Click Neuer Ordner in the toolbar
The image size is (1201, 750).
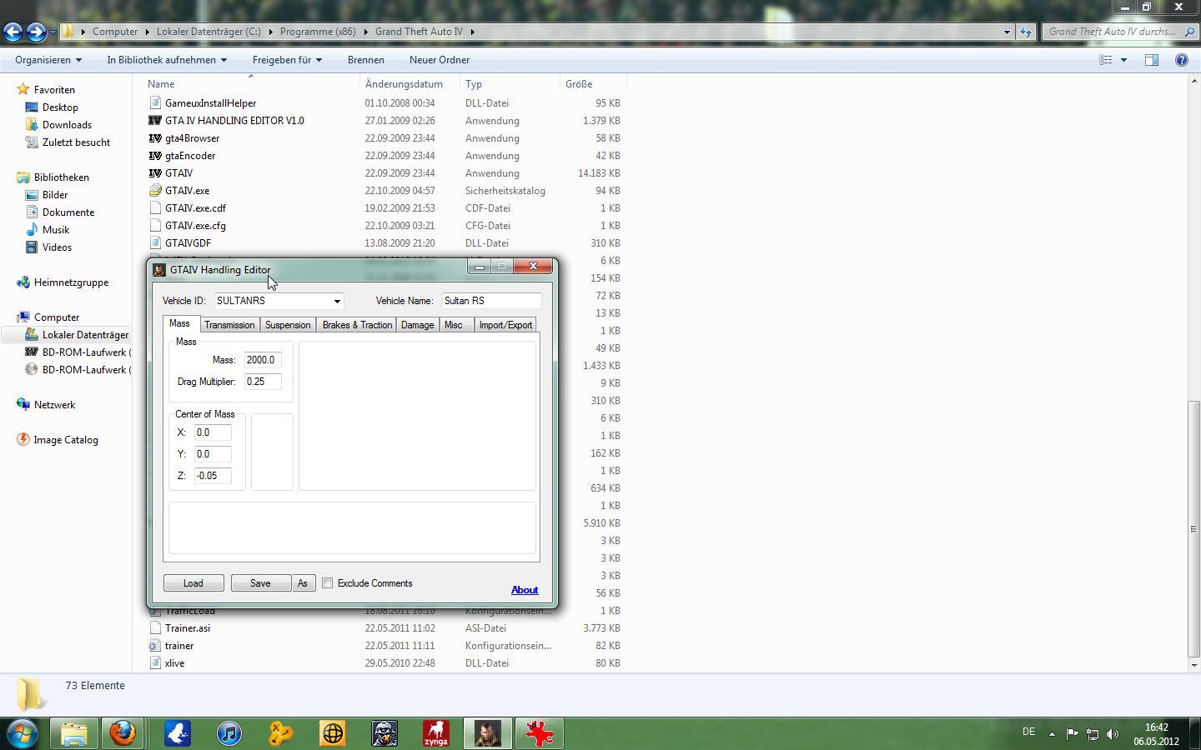(440, 60)
